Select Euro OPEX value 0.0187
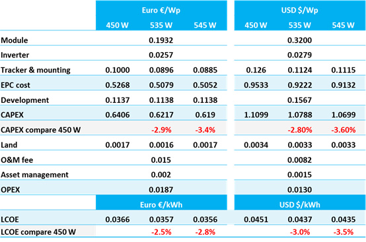Viewport: 366px width, 242px height. pos(161,190)
